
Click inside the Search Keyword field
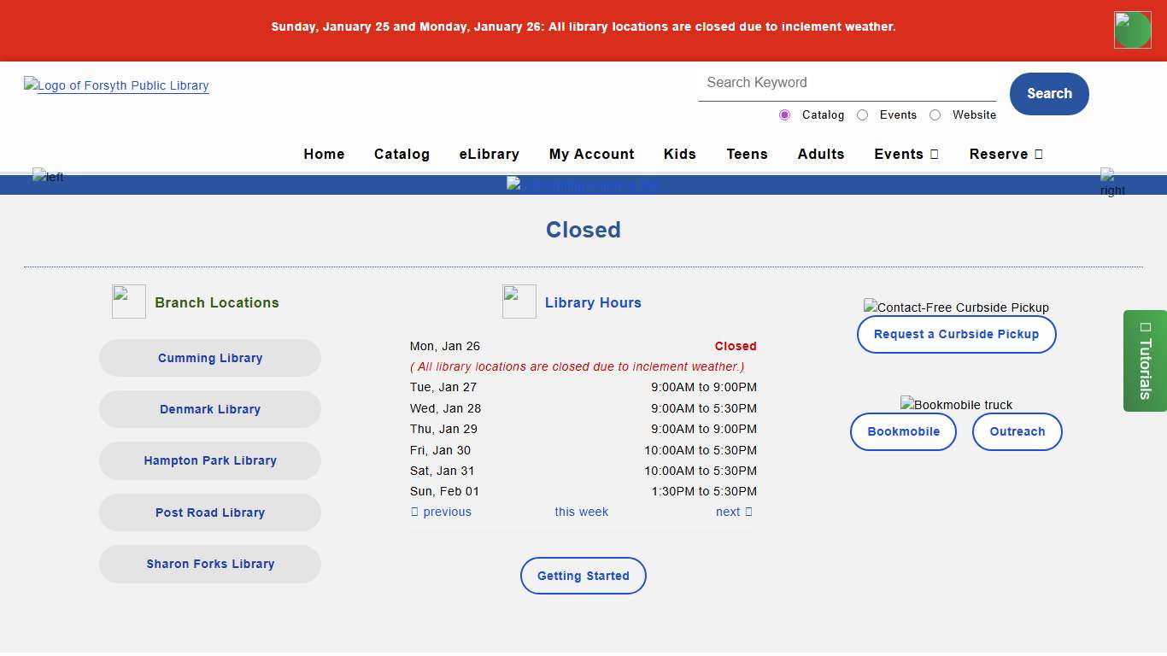[847, 83]
